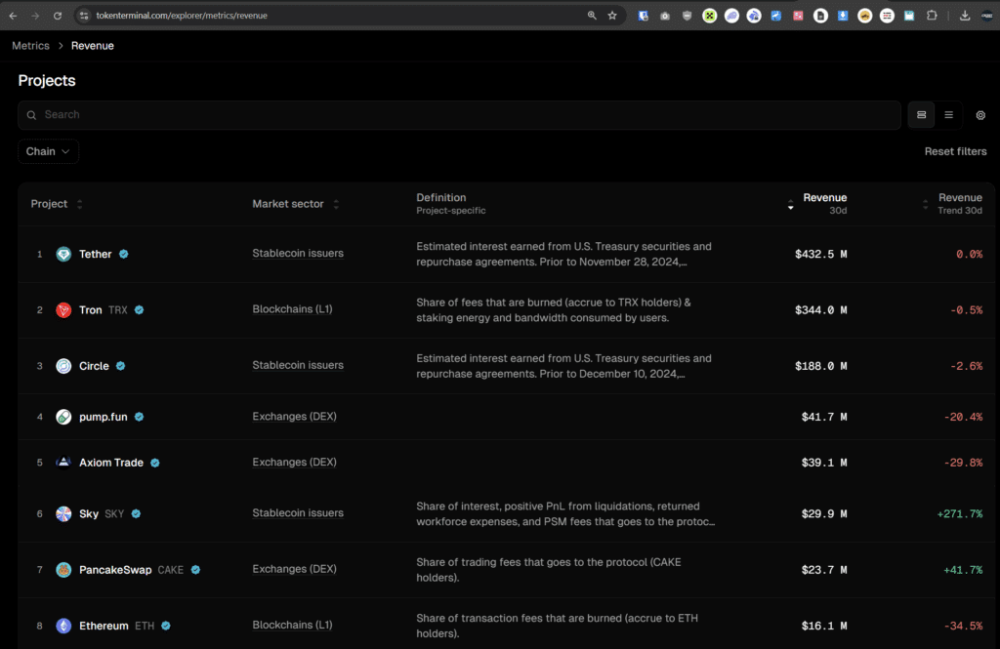
Task: Open site information icon in address bar
Action: pyautogui.click(x=84, y=16)
